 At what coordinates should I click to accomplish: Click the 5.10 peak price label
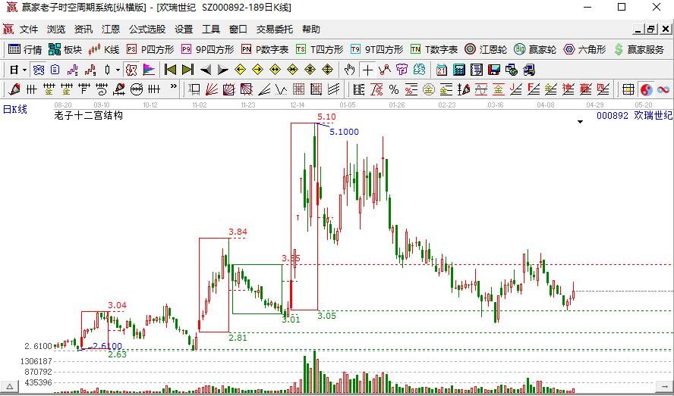(x=326, y=117)
